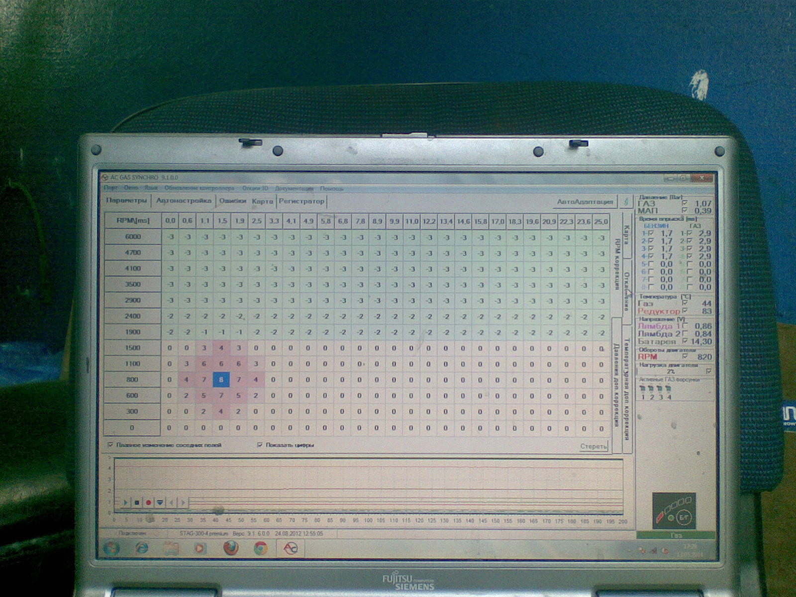Open the Ошибки tab

tap(233, 201)
